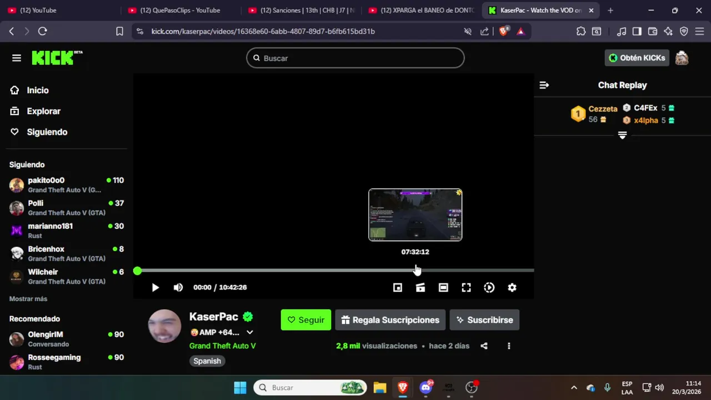This screenshot has width=711, height=400.
Task: Open the Bricenhox channel
Action: point(67,253)
